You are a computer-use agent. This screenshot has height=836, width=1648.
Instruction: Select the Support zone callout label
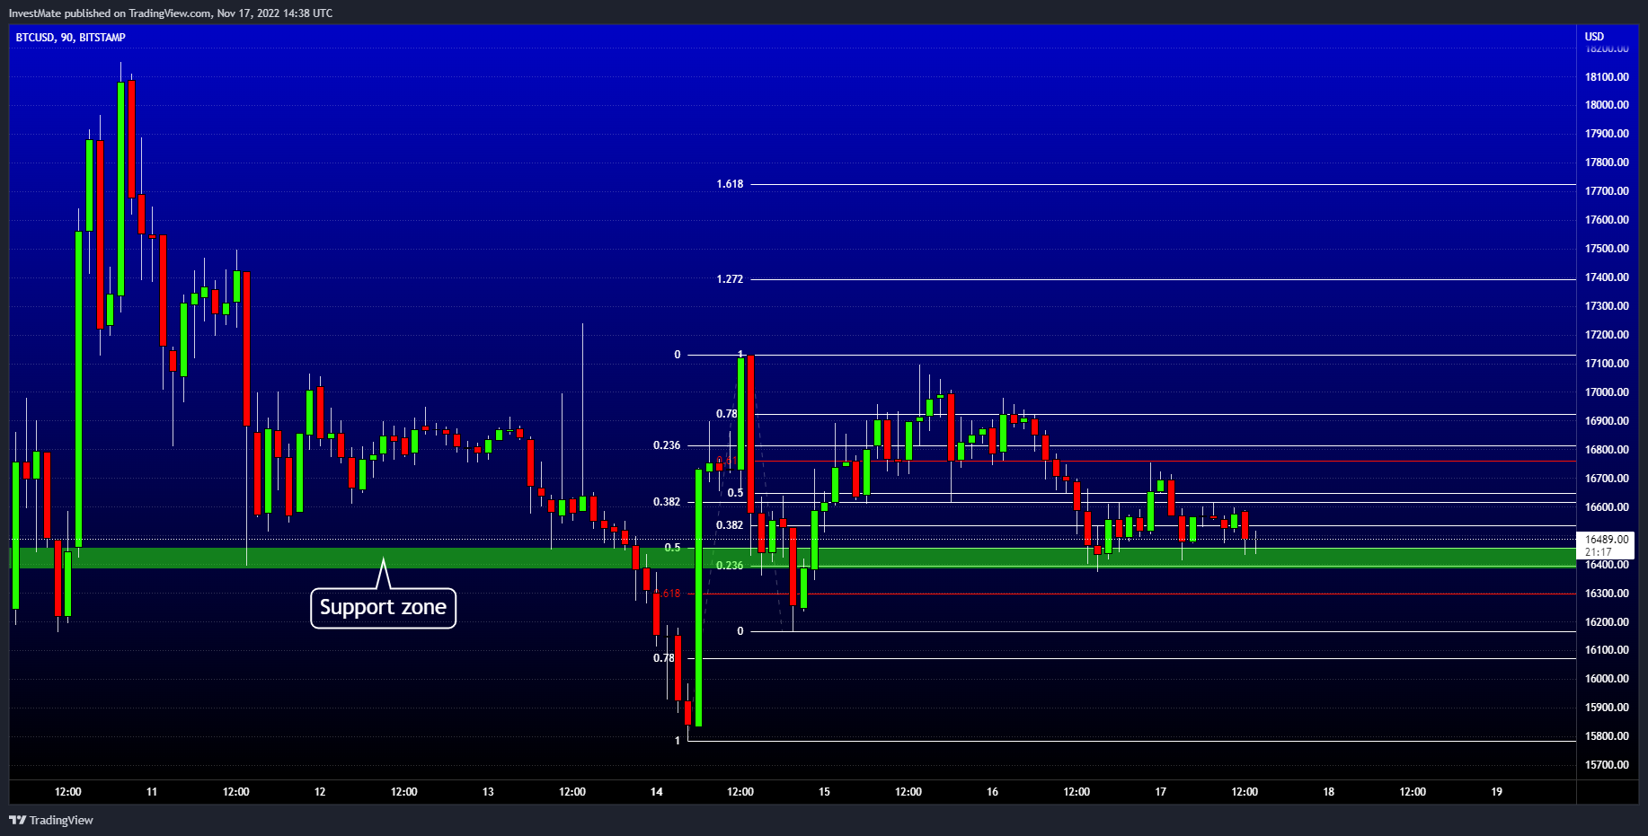click(x=383, y=608)
